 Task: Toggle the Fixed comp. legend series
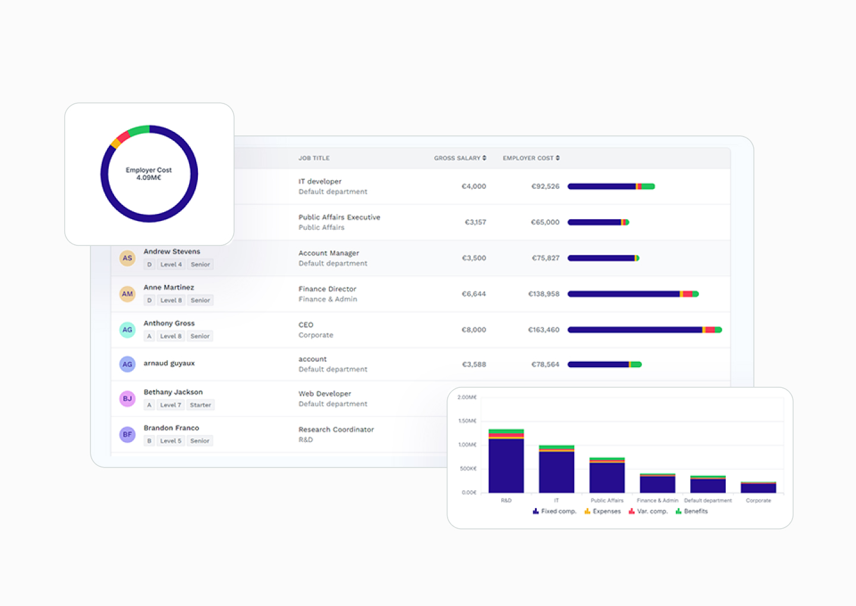tap(554, 511)
